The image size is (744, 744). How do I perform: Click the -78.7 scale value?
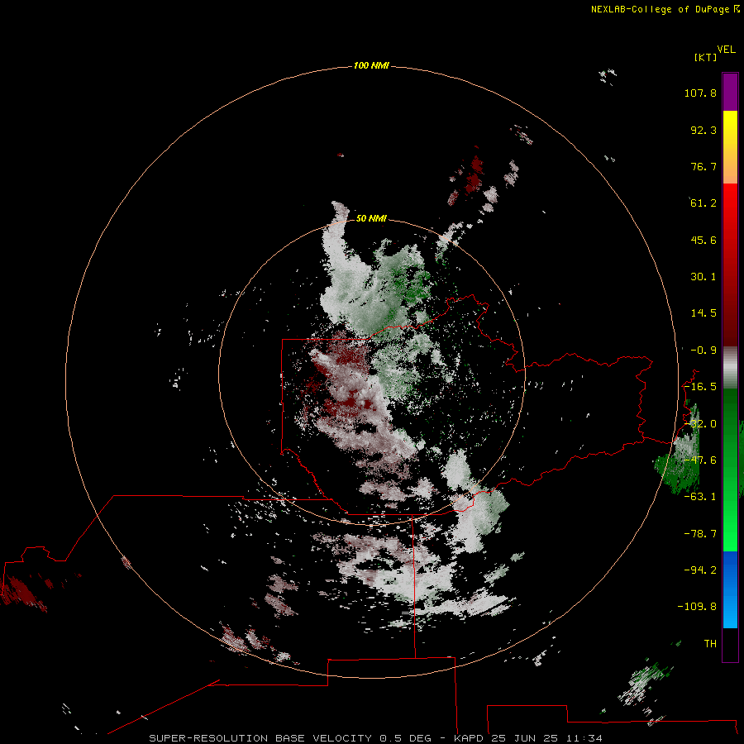click(700, 534)
